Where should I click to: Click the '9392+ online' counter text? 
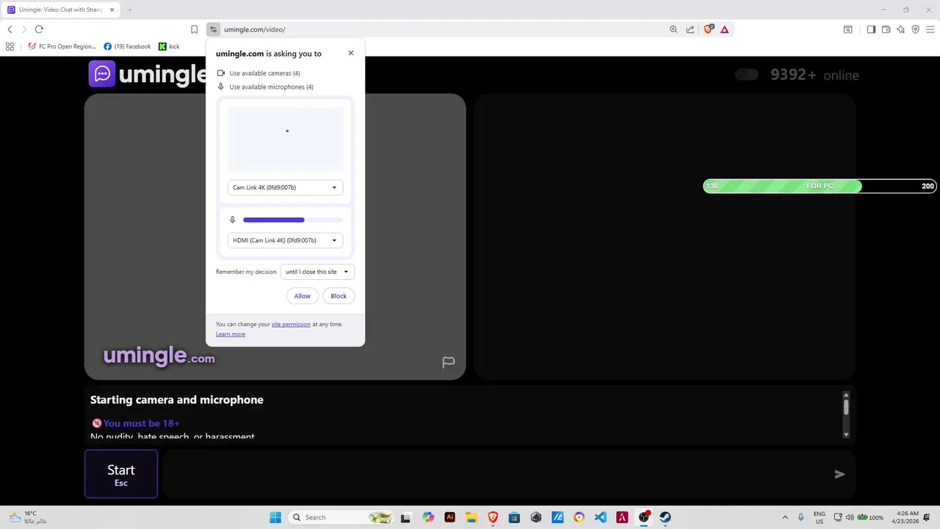pyautogui.click(x=814, y=74)
